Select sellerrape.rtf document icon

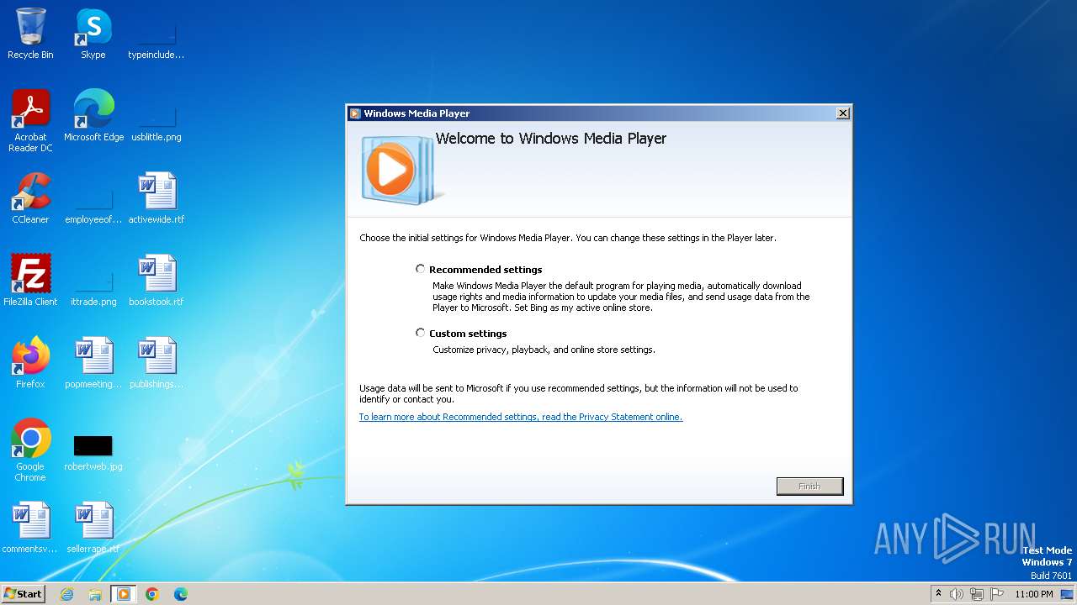[x=93, y=527]
